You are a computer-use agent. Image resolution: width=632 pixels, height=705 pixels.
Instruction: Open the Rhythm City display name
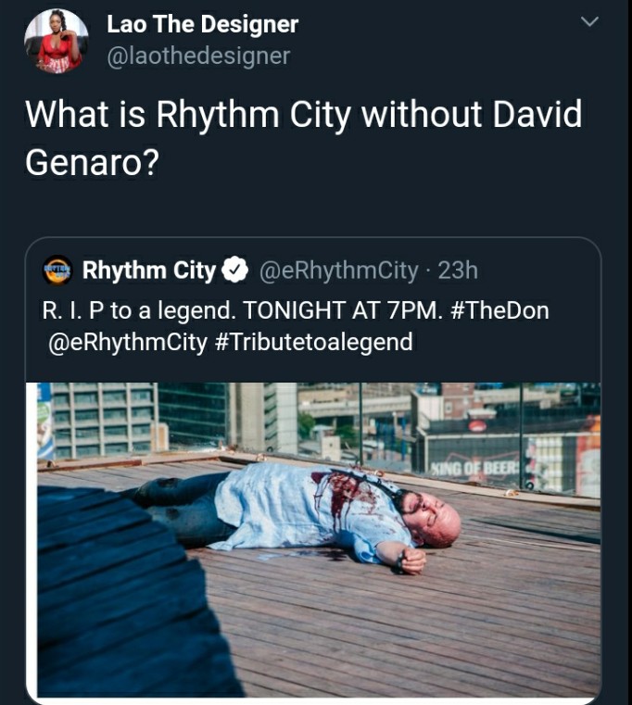point(149,271)
